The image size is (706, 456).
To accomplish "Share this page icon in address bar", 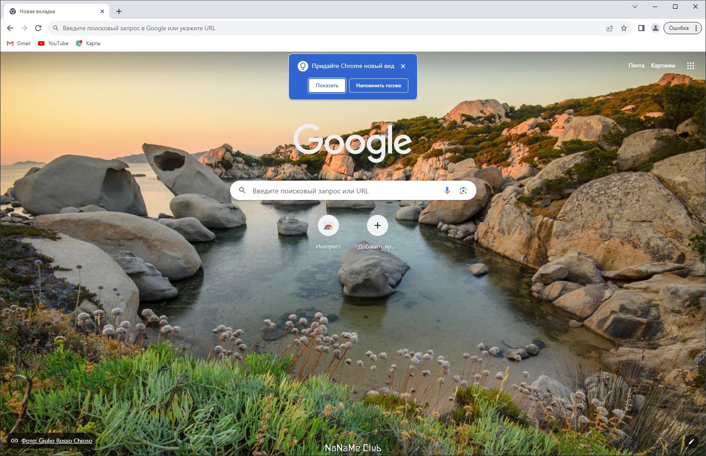I will [610, 28].
